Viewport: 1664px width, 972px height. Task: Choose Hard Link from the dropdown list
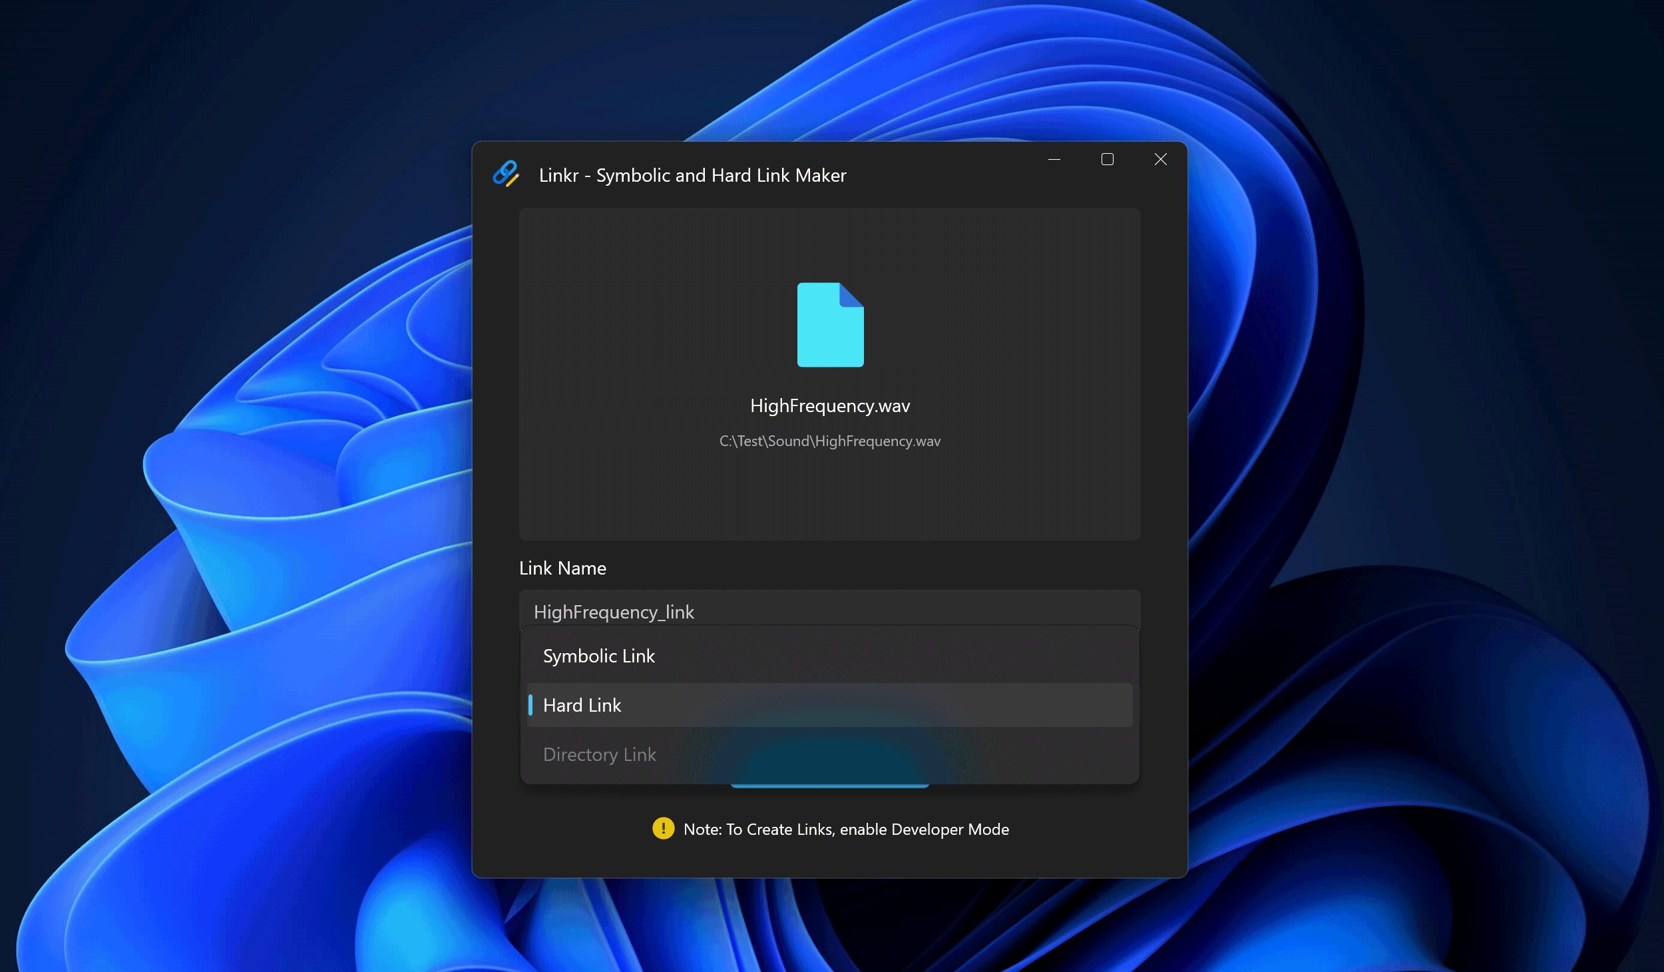[582, 706]
